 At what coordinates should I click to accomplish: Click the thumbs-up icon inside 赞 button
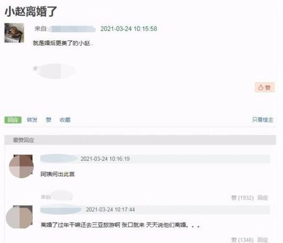pyautogui.click(x=261, y=87)
